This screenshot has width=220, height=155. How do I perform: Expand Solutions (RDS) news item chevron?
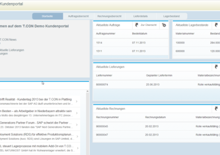point(77,136)
